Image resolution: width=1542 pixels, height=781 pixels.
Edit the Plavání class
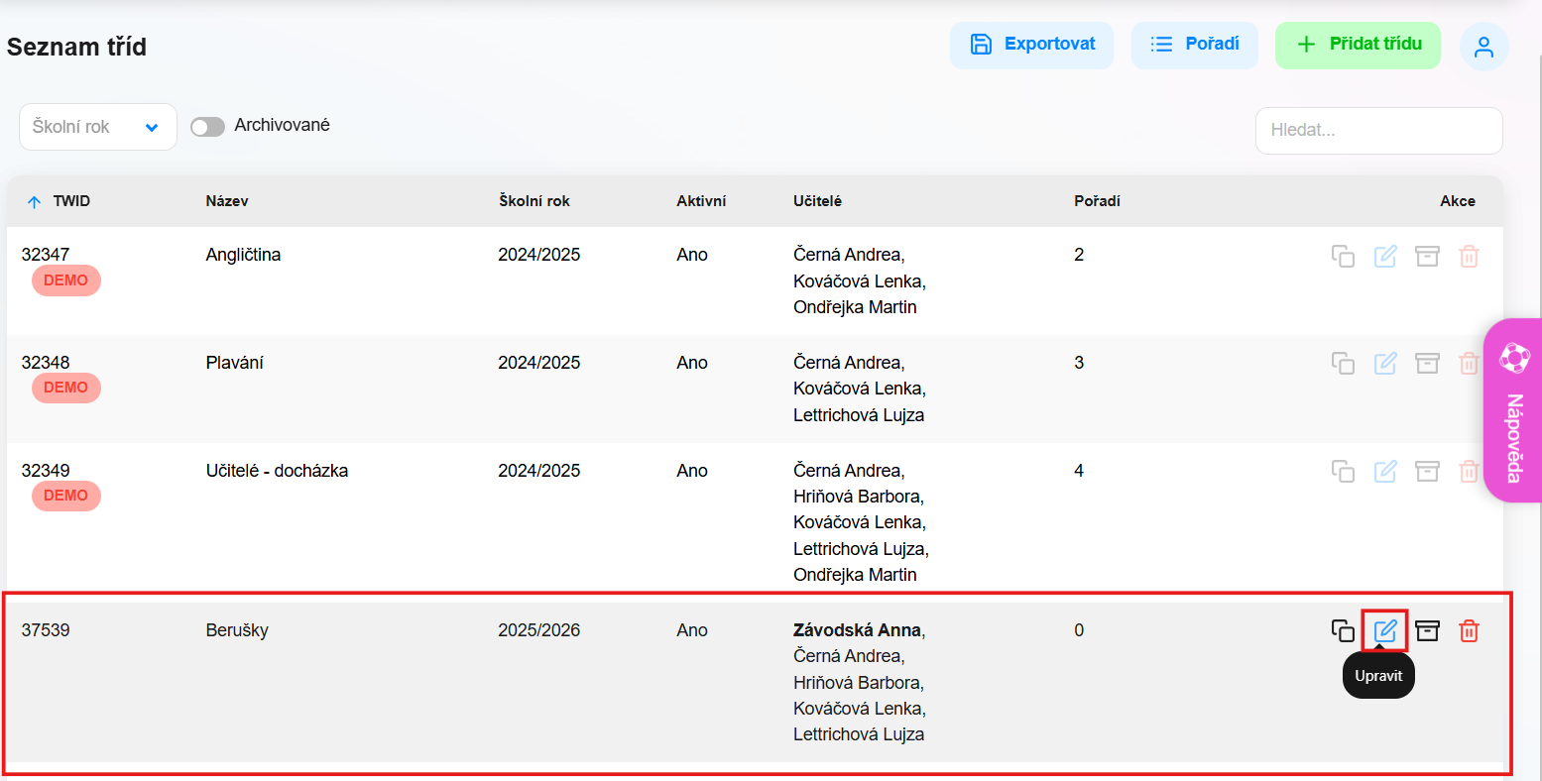tap(1385, 364)
